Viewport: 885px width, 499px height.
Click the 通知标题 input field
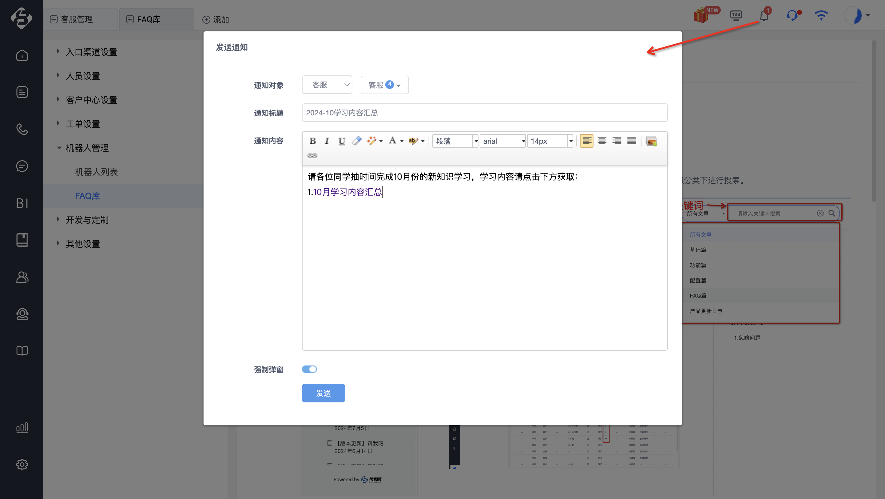tap(484, 113)
